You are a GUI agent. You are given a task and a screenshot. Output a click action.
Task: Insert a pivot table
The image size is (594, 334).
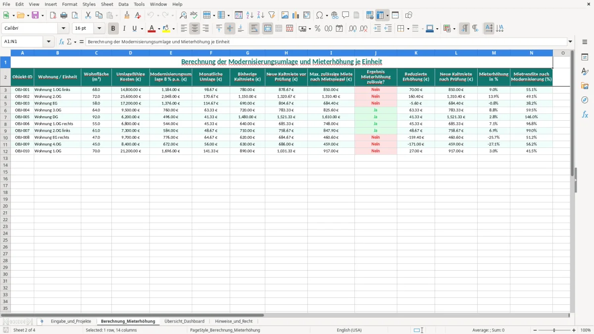(x=307, y=15)
